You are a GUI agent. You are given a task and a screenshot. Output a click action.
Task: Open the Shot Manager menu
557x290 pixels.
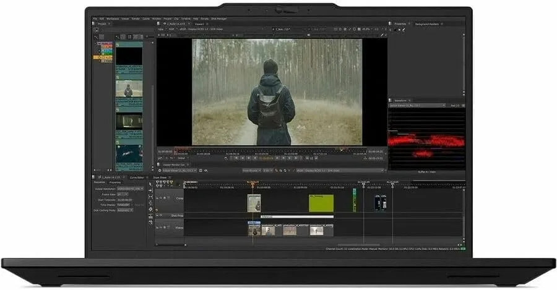point(219,19)
